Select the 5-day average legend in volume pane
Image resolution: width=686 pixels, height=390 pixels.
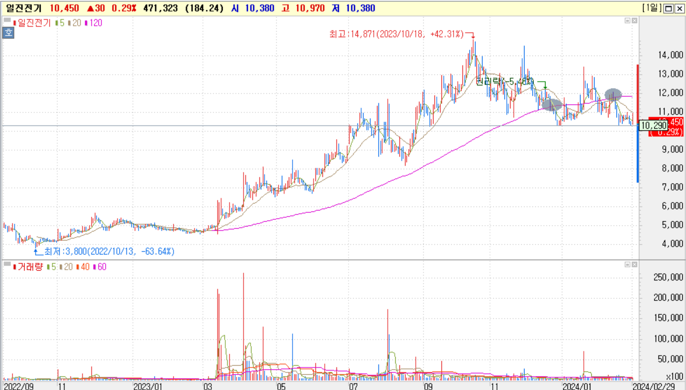click(x=52, y=267)
